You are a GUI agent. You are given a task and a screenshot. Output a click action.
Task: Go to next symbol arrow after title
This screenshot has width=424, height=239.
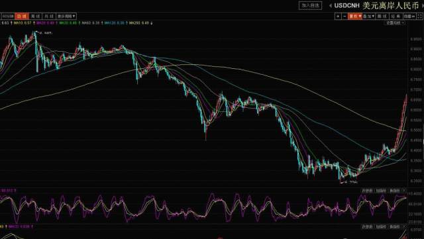(423, 5)
